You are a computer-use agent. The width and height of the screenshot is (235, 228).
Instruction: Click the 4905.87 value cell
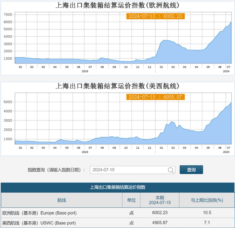(160, 223)
